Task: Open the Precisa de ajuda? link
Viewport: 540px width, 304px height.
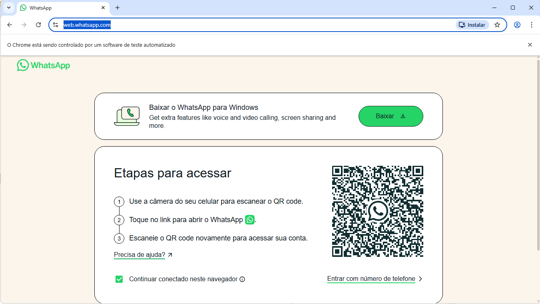Action: (139, 255)
